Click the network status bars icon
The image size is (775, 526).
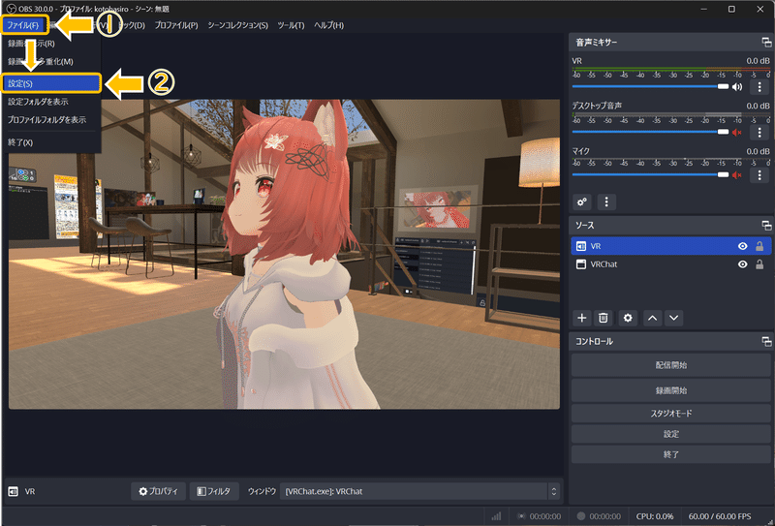[496, 516]
